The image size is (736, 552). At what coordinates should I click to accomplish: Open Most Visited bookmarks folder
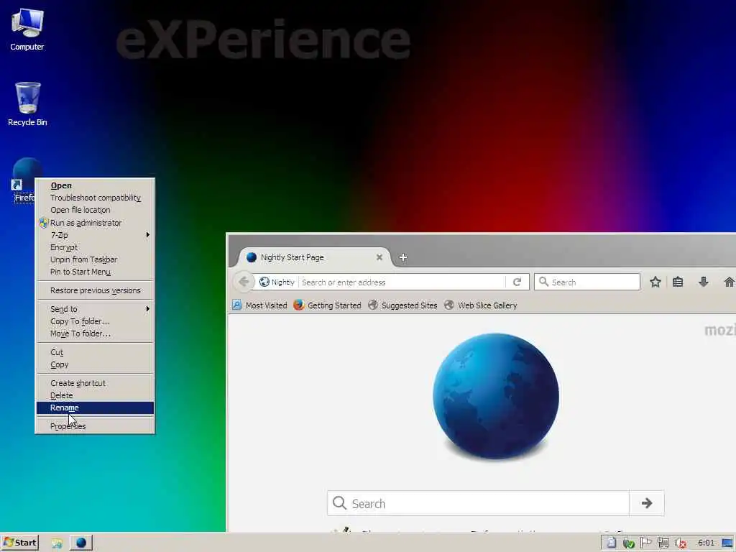point(259,305)
